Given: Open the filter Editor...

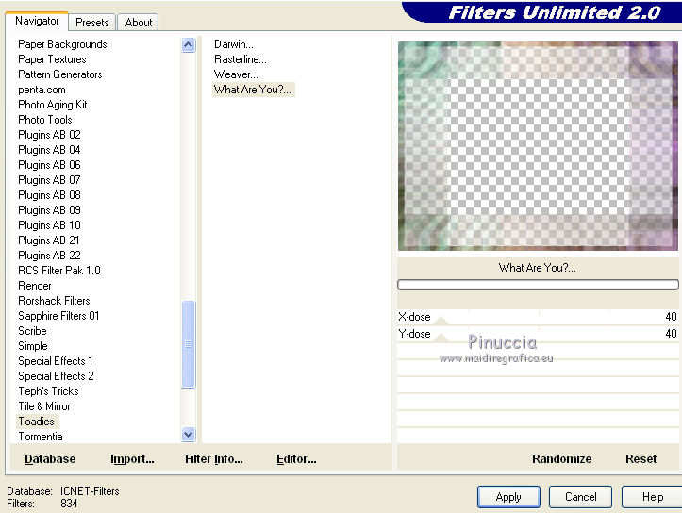Looking at the screenshot, I should (x=296, y=458).
